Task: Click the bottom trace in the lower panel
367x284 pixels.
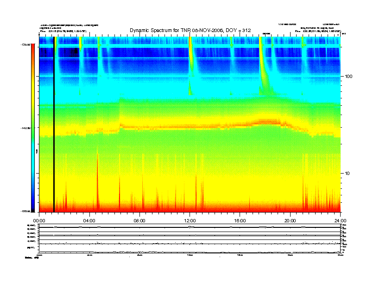Action: (x=190, y=252)
